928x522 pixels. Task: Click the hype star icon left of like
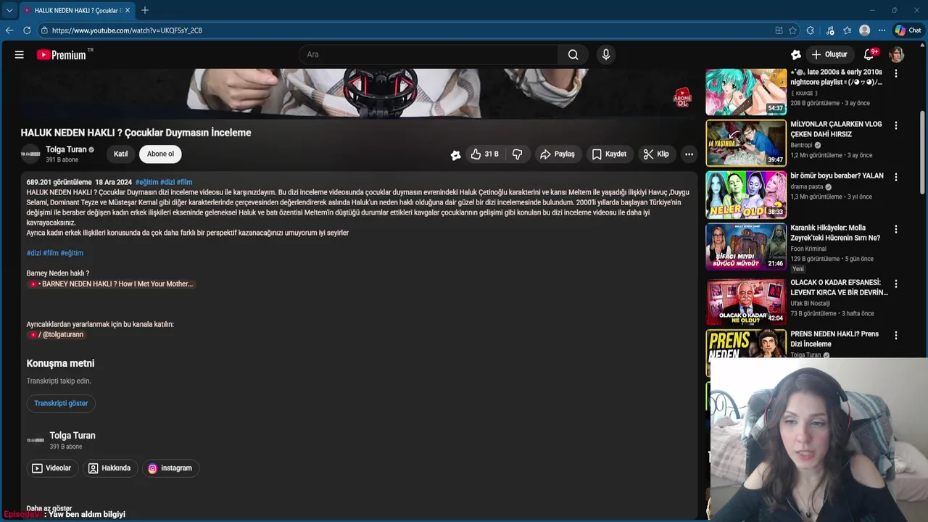click(455, 154)
